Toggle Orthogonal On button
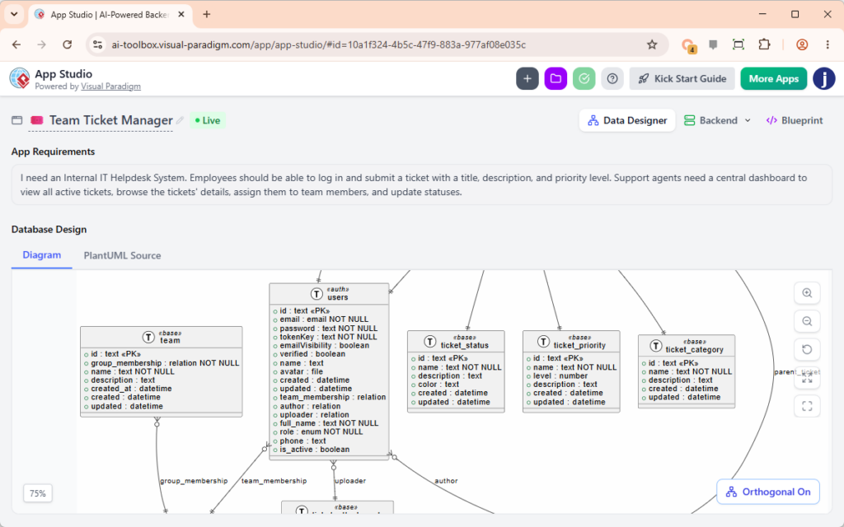 768,492
